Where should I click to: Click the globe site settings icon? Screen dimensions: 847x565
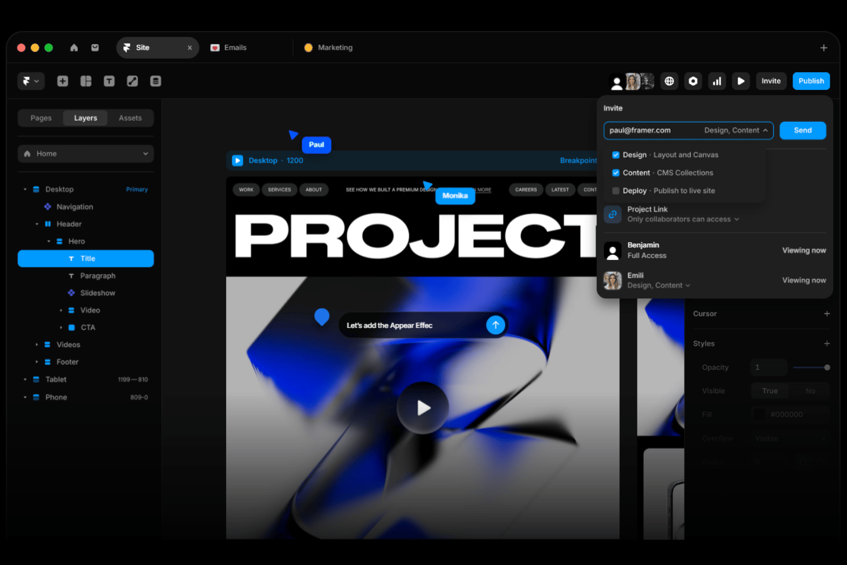[669, 81]
